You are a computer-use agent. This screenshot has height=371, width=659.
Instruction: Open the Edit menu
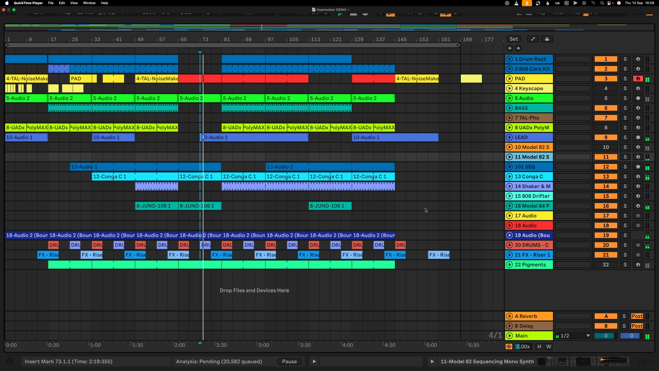point(62,3)
